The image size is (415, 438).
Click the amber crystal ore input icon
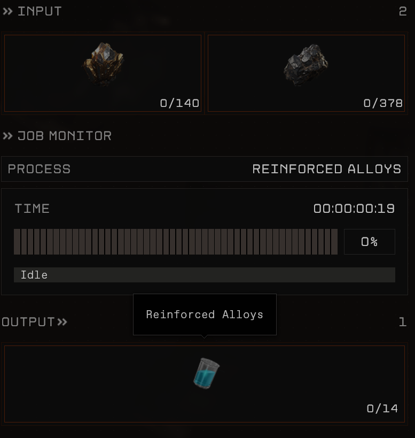tap(103, 64)
